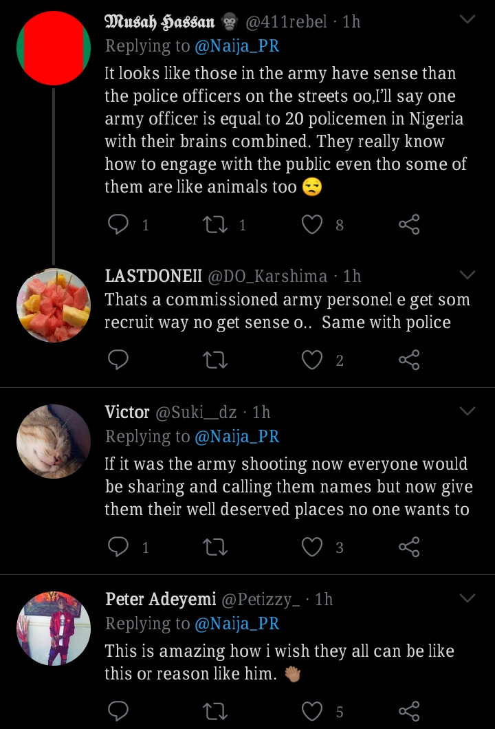Open Victor's profile name
495x729 pixels.
point(127,412)
